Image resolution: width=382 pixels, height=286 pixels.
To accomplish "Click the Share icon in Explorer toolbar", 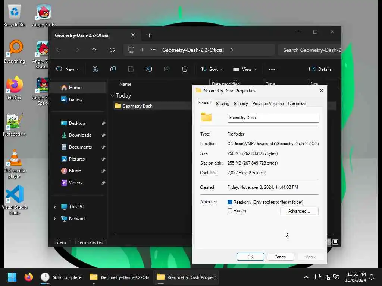I will coord(167,69).
